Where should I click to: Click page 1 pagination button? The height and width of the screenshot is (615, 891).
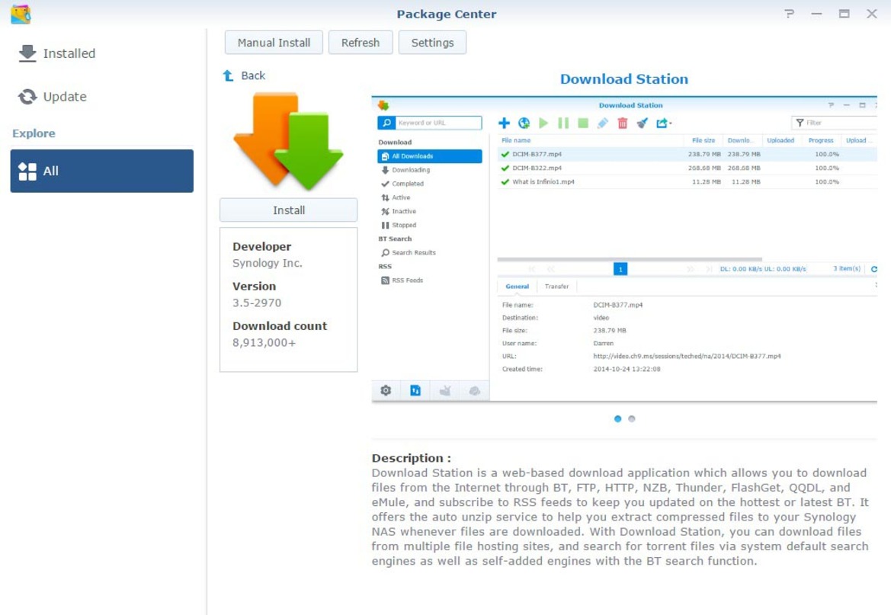click(620, 269)
